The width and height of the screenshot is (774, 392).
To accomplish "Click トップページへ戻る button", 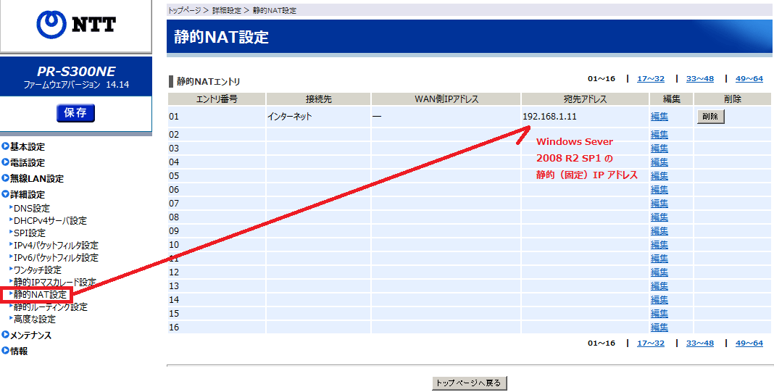I will (469, 383).
